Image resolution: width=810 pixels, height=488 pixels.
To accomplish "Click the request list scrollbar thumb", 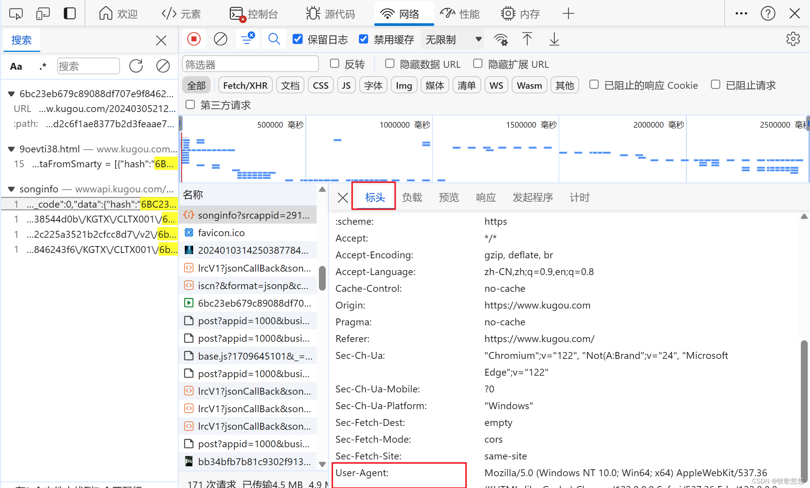I will tap(322, 278).
